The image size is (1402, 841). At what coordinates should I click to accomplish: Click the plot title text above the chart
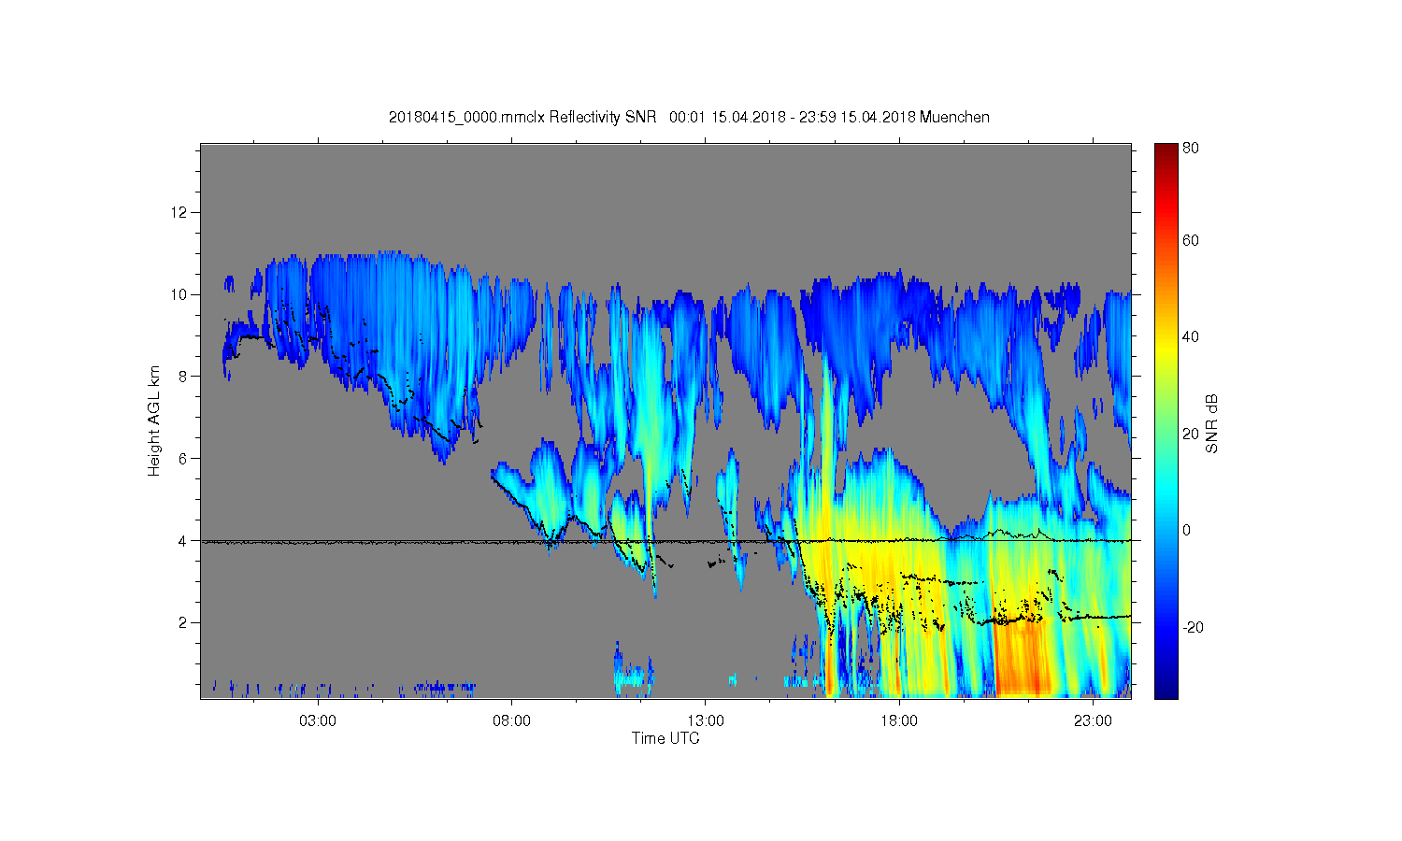pyautogui.click(x=689, y=117)
